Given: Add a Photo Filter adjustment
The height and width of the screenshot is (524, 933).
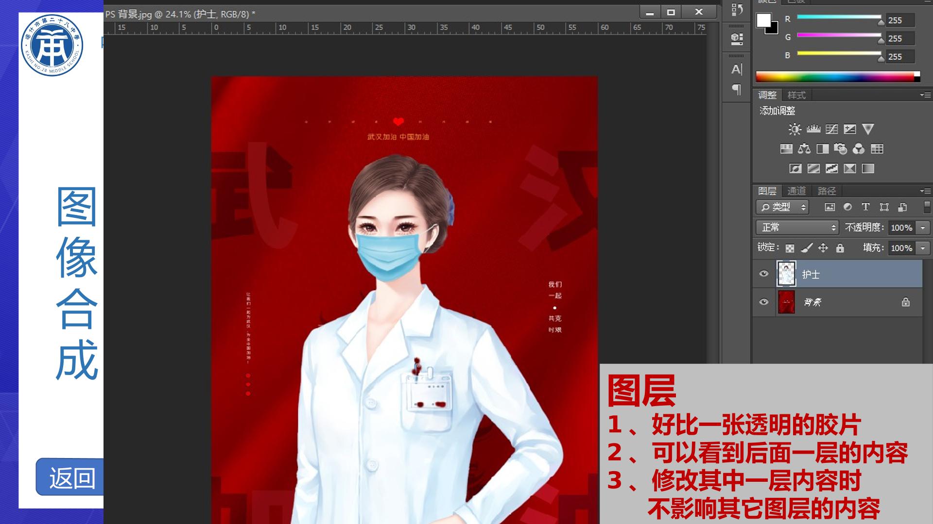Looking at the screenshot, I should tap(841, 149).
